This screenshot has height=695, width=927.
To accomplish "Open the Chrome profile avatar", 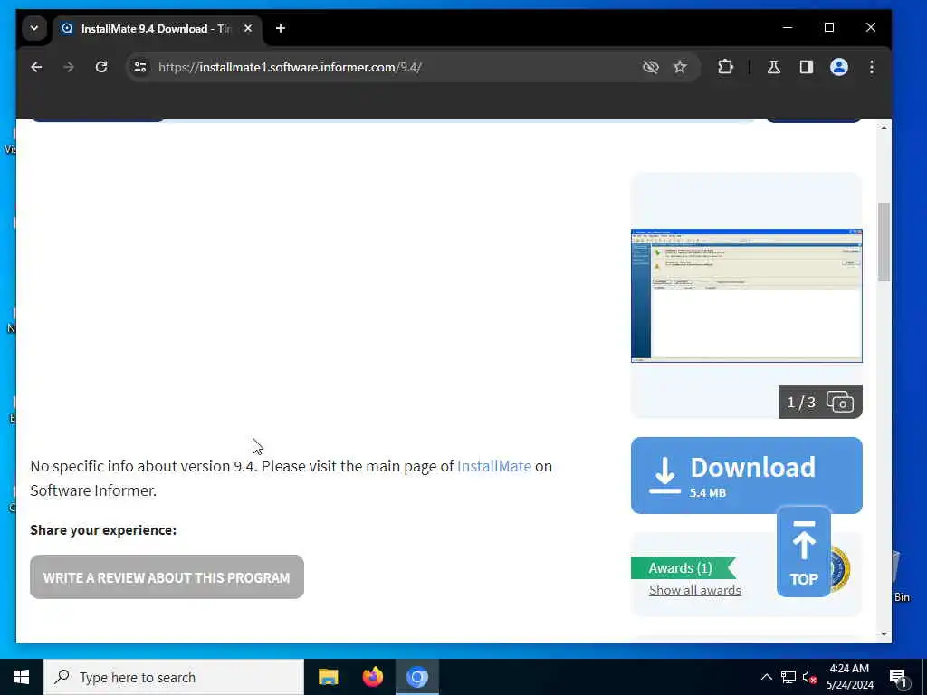I will click(839, 67).
